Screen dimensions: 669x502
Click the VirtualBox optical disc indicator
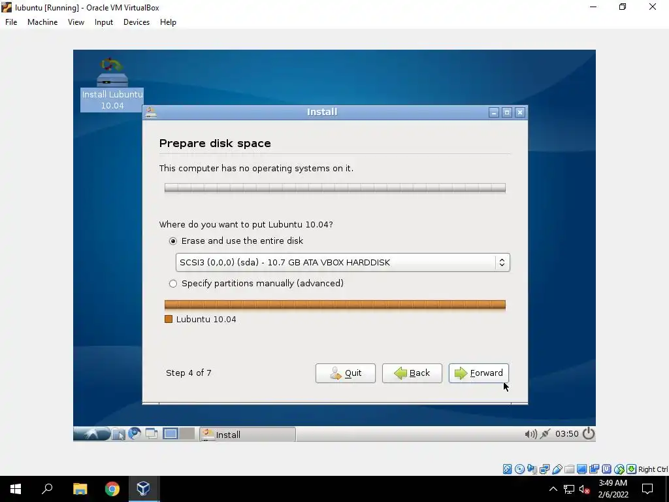519,469
